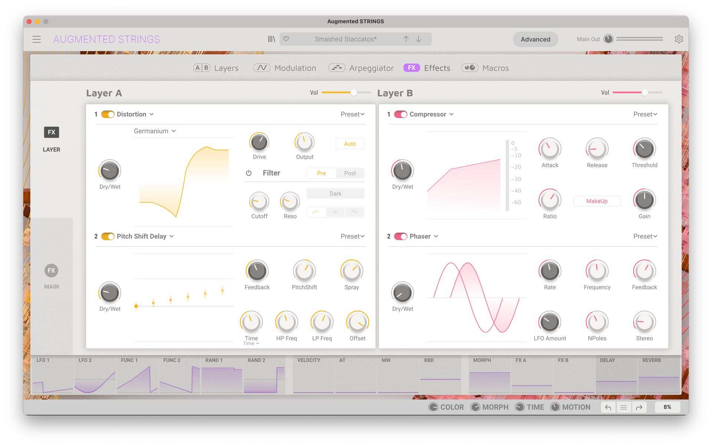The width and height of the screenshot is (712, 446).
Task: Open the REVERB modulation slot
Action: tap(659, 375)
